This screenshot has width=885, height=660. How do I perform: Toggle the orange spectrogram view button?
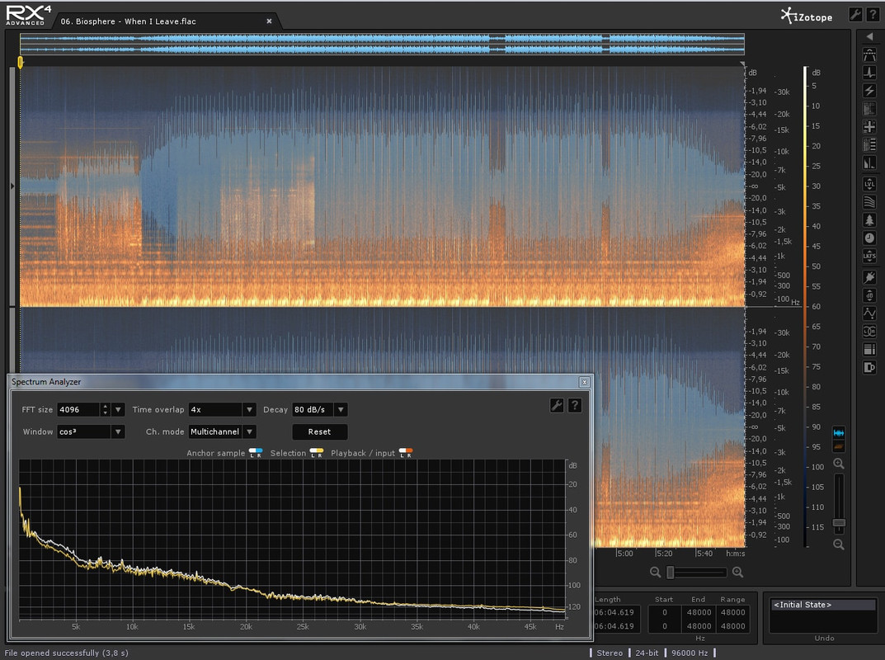[839, 446]
